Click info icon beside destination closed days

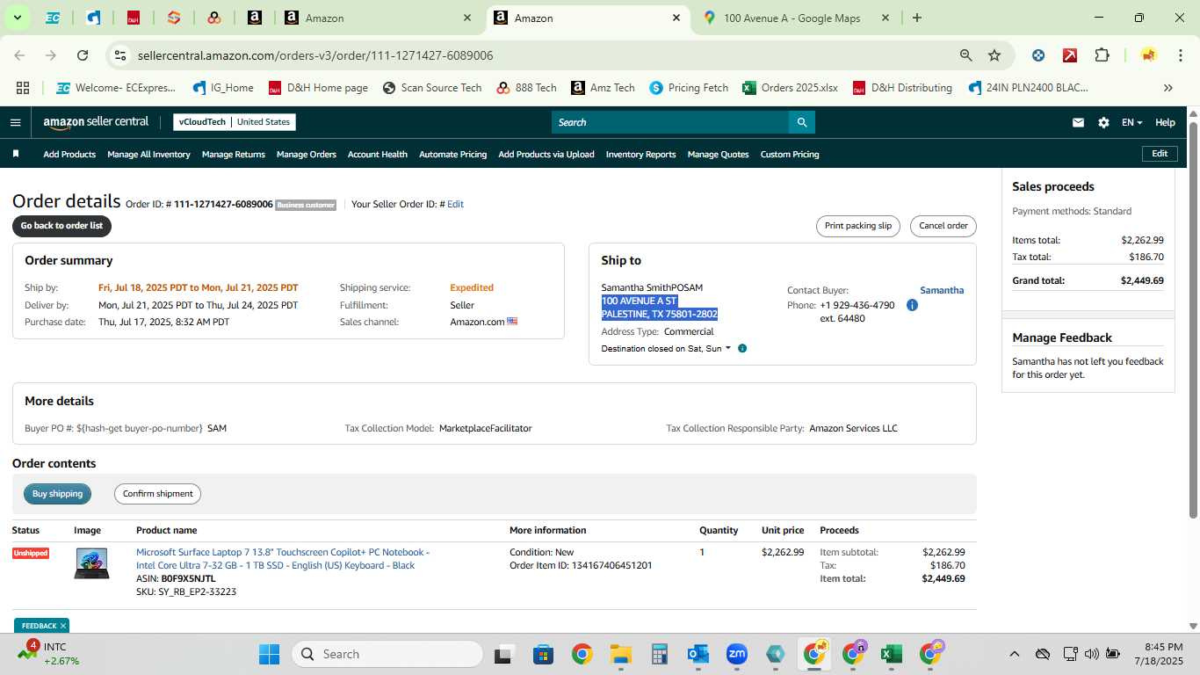(742, 349)
